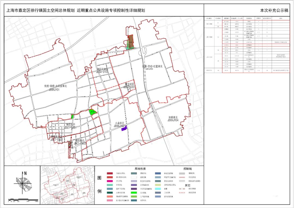The width and height of the screenshot is (294, 208).
Task: Click the north arrow compass rose
Action: point(23,183)
